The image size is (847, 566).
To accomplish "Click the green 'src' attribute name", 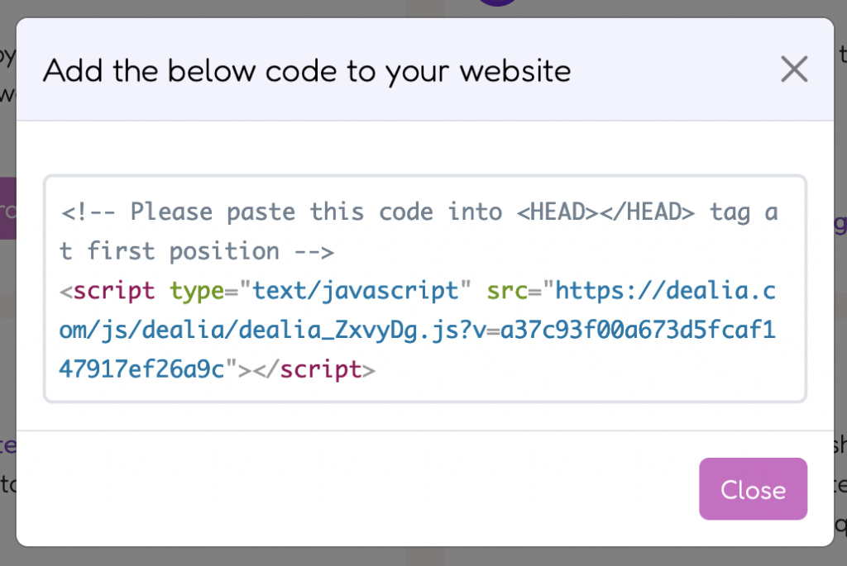I will pos(507,291).
